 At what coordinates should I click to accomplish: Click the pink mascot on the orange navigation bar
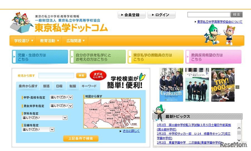coord(230,35)
